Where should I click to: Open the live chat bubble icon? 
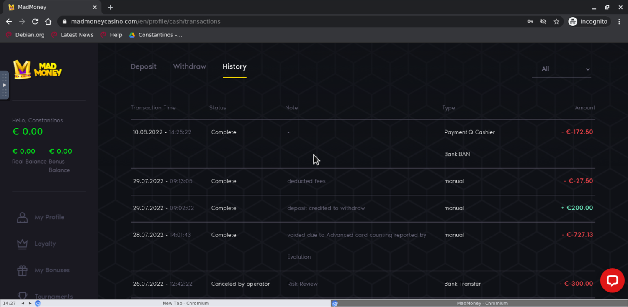pyautogui.click(x=612, y=280)
